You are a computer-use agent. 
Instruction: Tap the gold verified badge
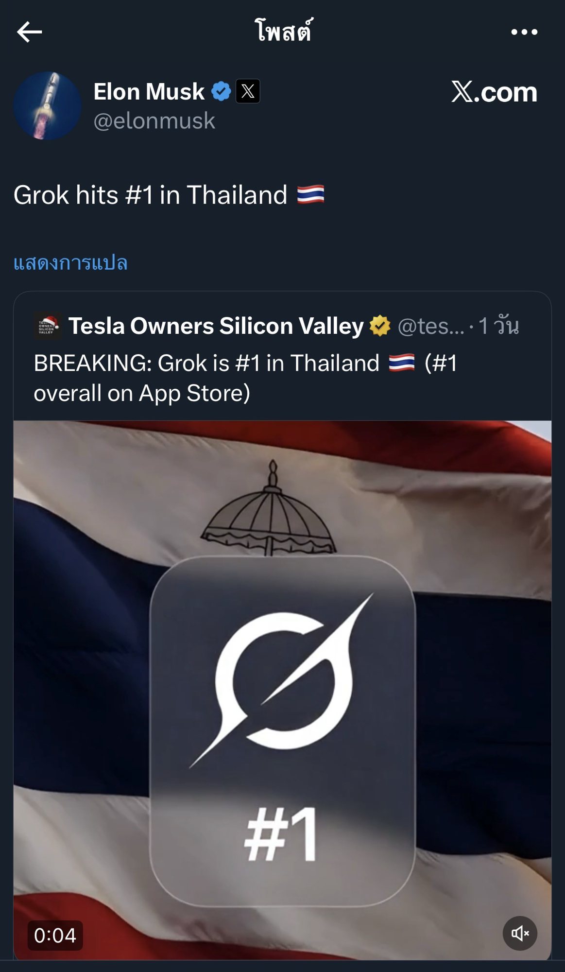[380, 326]
